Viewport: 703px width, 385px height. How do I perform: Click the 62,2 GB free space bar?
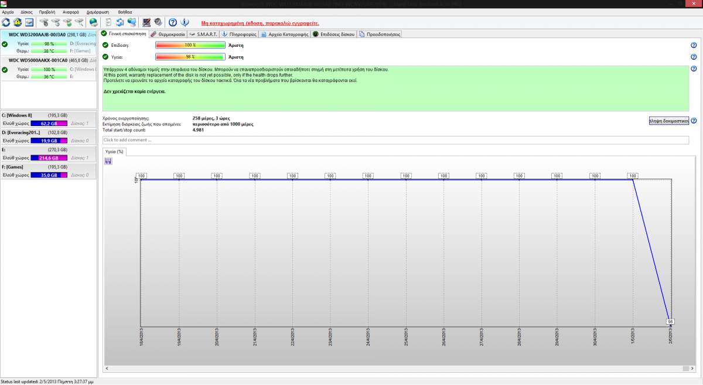pos(49,124)
